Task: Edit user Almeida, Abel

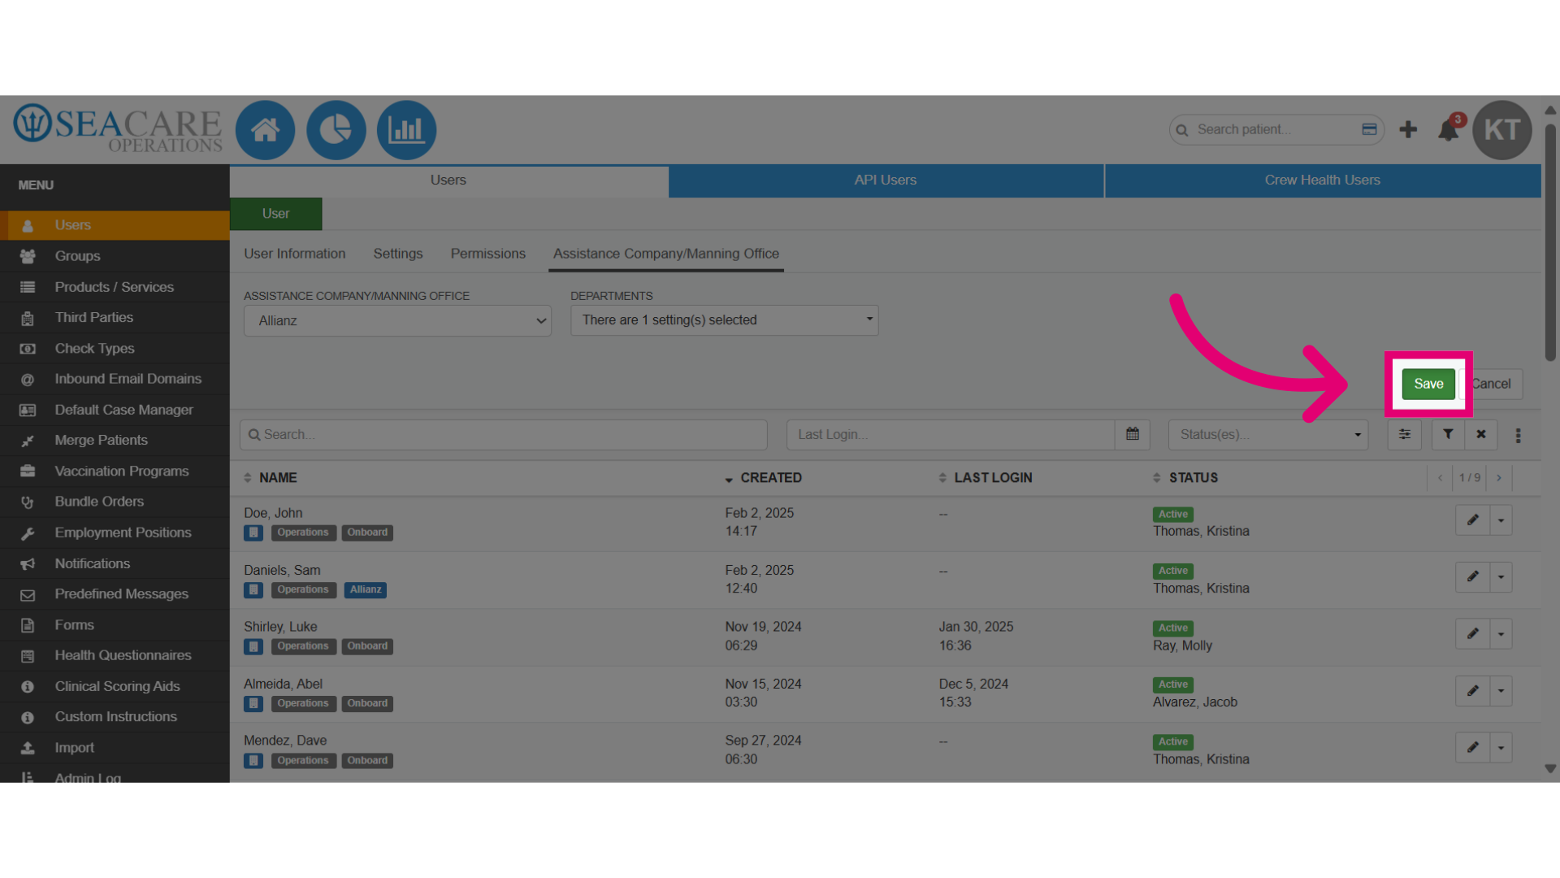Action: click(1472, 691)
